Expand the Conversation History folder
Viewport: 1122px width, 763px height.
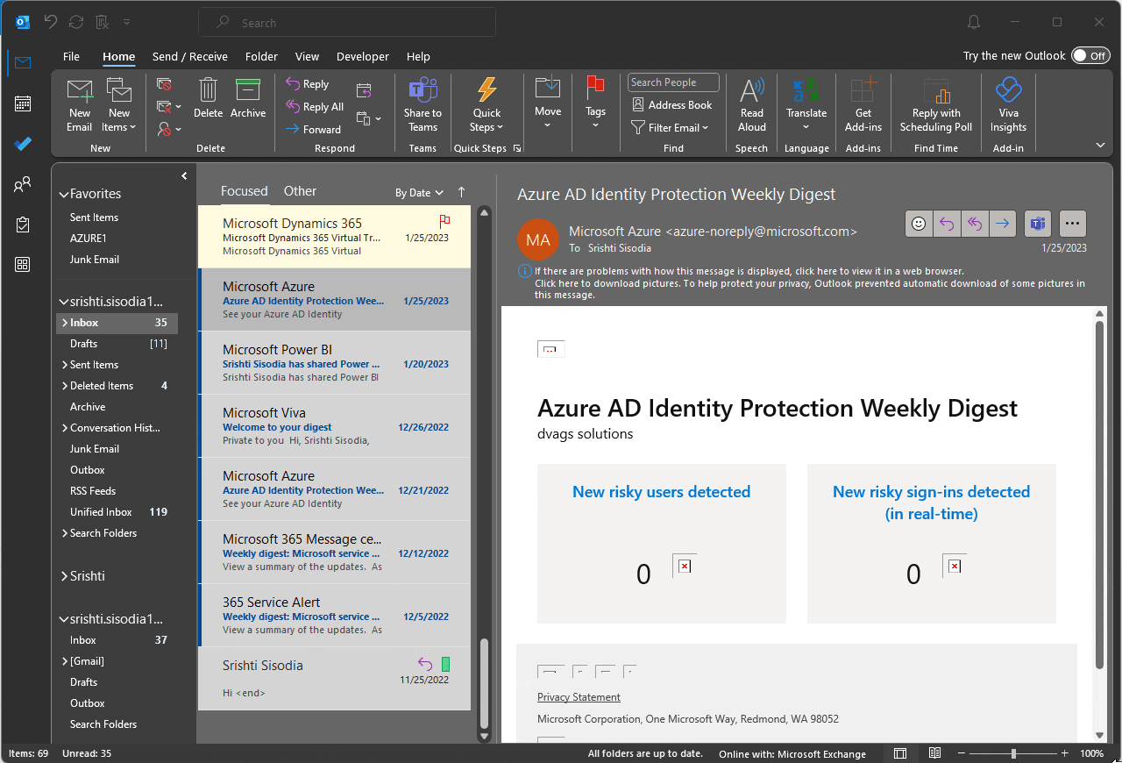[x=65, y=428]
